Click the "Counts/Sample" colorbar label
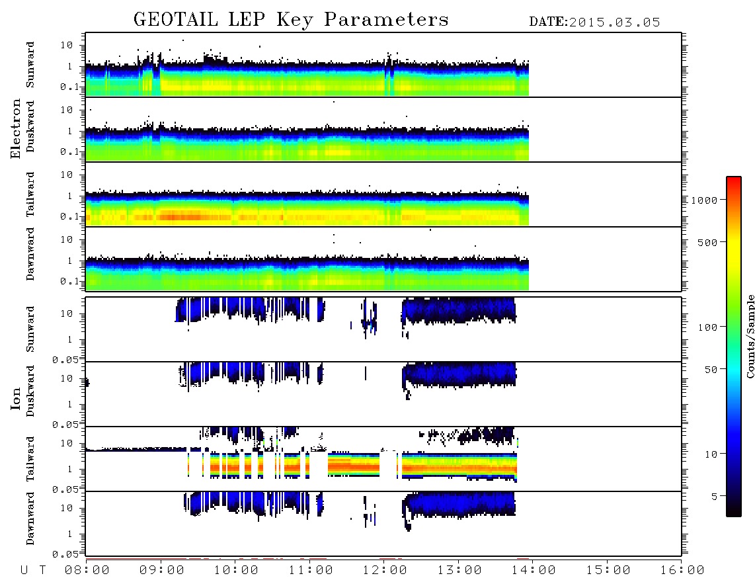755x582 pixels. pyautogui.click(x=750, y=336)
